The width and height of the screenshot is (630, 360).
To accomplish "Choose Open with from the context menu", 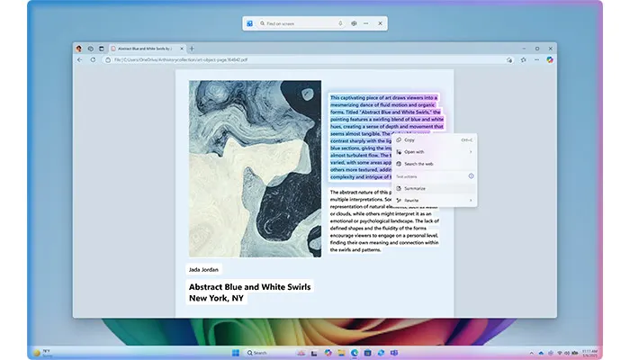I will click(435, 152).
